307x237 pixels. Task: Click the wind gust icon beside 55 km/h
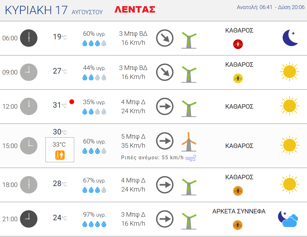191,158
